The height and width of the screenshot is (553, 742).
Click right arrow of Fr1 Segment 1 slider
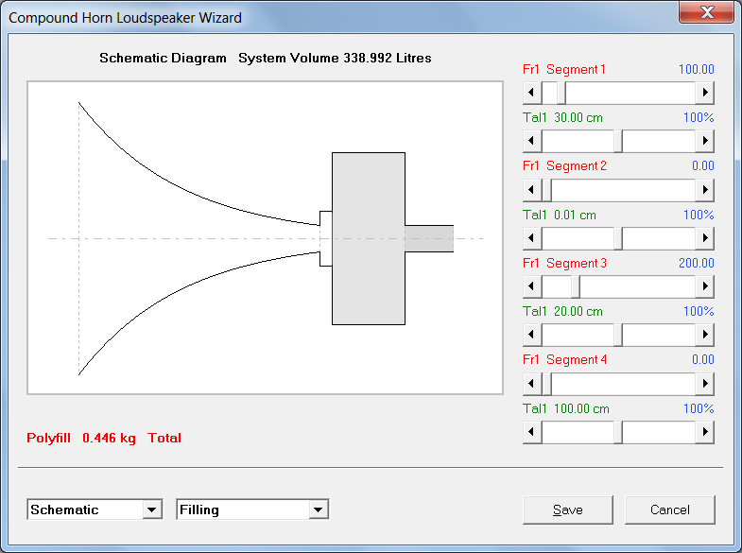pos(704,93)
